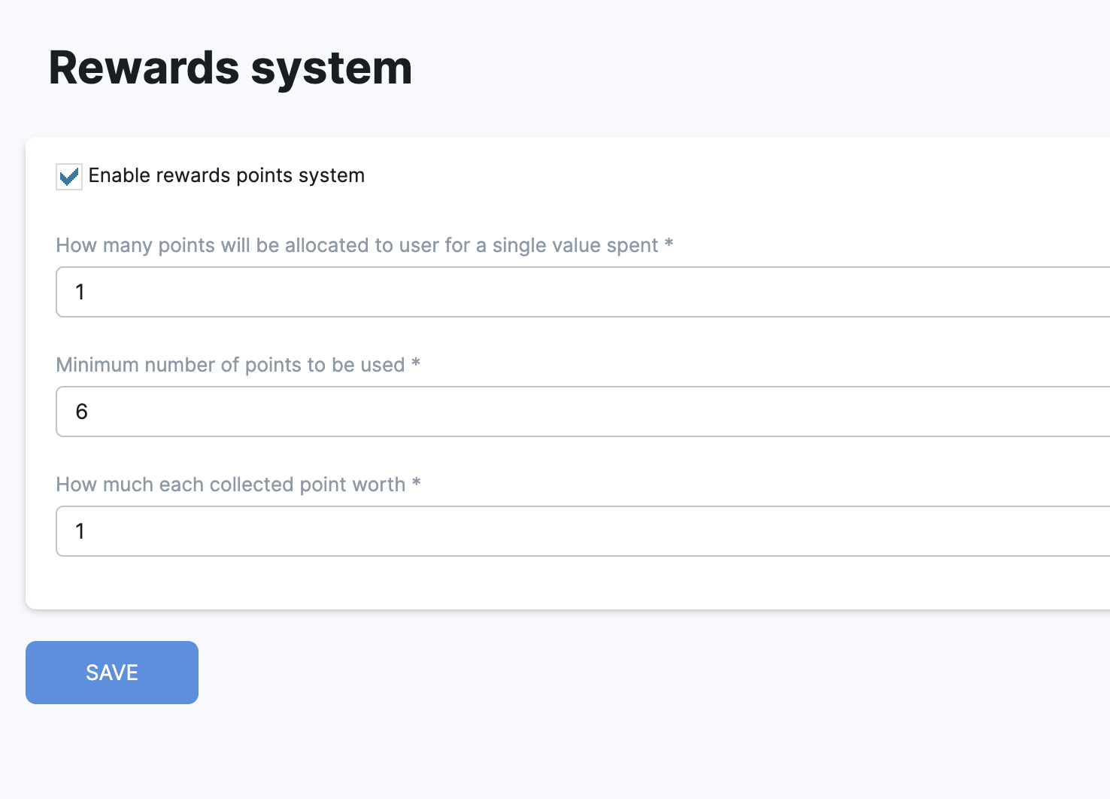Click the word "Rewards" in the title
This screenshot has width=1110, height=799.
tap(144, 68)
